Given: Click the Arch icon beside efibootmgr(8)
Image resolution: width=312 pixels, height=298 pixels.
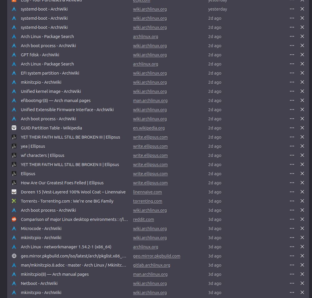Looking at the screenshot, I should point(14,100).
